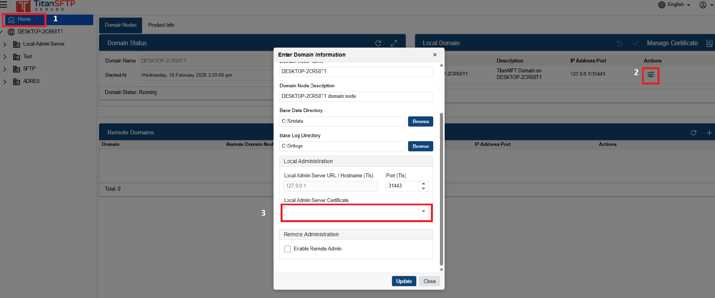Enable Remote Admin checkbox
Screen dimensions: 715x298
click(288, 249)
